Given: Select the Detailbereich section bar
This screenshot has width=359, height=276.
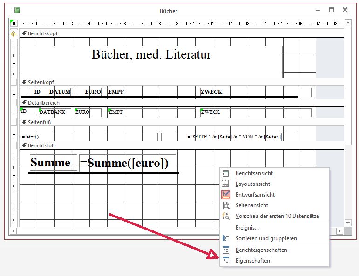Looking at the screenshot, I should (x=182, y=103).
